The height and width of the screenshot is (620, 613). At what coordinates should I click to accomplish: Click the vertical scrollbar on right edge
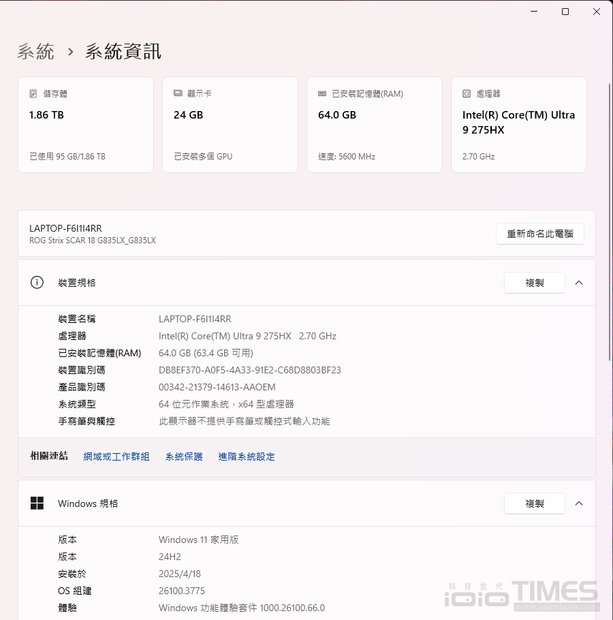[x=610, y=221]
